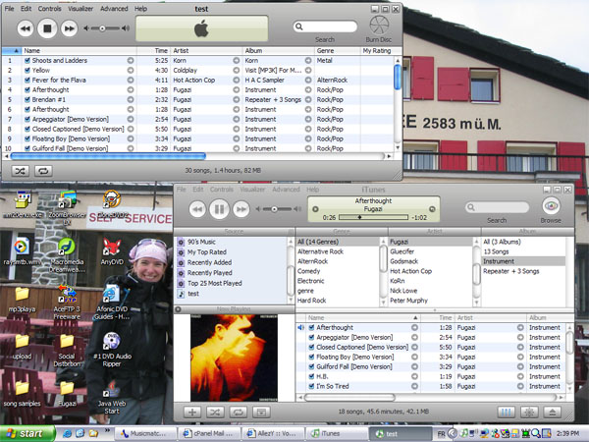Click the Windows start button
The height and width of the screenshot is (442, 589).
pyautogui.click(x=27, y=434)
